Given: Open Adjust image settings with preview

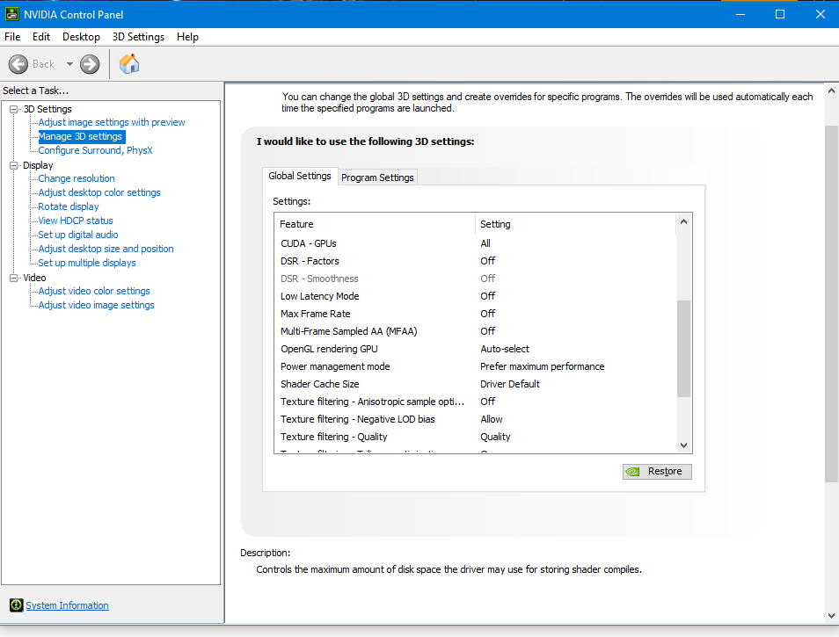Looking at the screenshot, I should 112,122.
